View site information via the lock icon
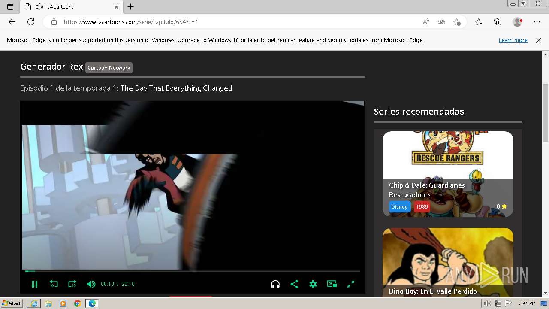 (x=54, y=22)
